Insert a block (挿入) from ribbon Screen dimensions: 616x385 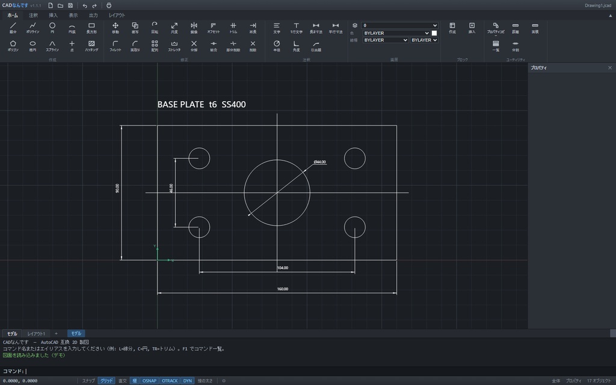point(472,28)
